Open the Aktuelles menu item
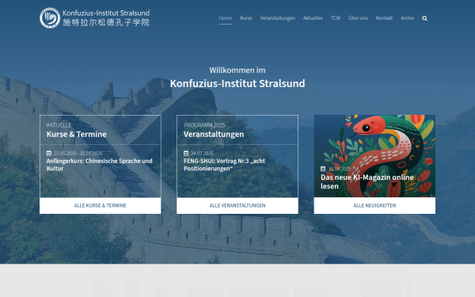This screenshot has width=475, height=297. click(313, 18)
